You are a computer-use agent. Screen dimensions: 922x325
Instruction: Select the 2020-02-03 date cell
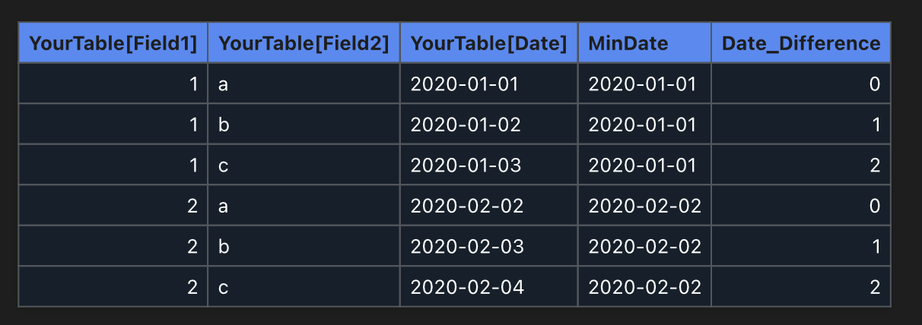point(466,246)
